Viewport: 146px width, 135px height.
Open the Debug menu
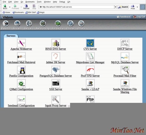pos(62,2)
